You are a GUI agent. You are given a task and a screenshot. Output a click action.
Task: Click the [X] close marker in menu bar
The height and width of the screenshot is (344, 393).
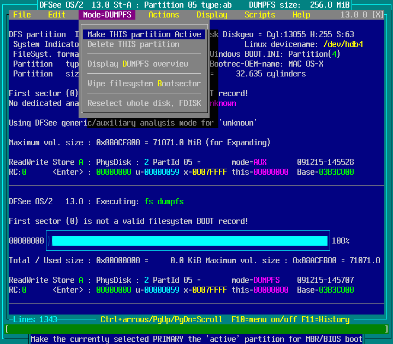tap(377, 15)
